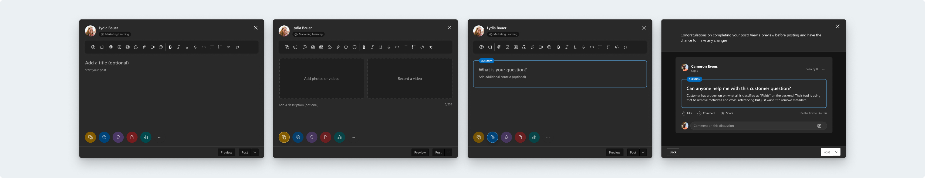Toggle bold formatting in the 'Add a title' composer
Viewport: 925px width, 178px height.
pos(170,47)
